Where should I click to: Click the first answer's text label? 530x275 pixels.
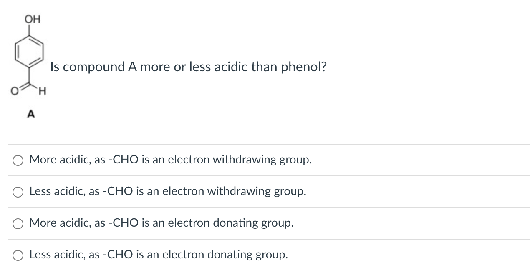(170, 160)
